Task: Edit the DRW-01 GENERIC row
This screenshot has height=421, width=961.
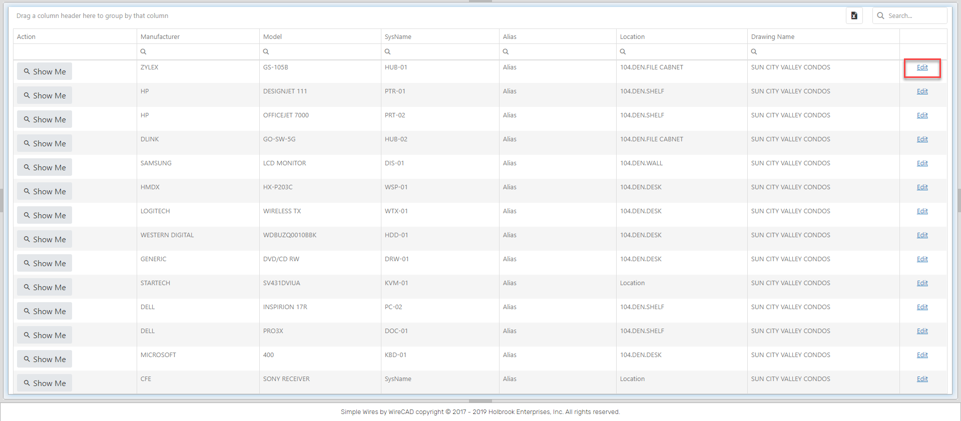Action: 922,259
